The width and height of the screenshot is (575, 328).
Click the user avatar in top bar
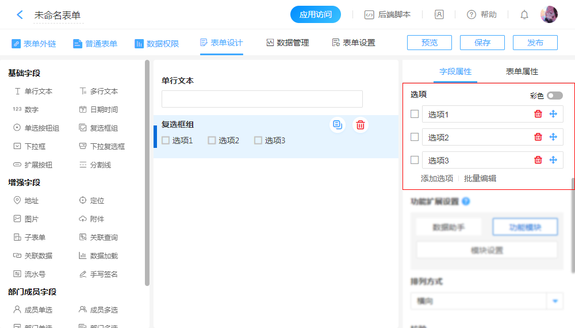(549, 15)
